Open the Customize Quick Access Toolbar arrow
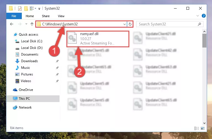Image resolution: width=212 pixels, height=139 pixels. [x=39, y=9]
